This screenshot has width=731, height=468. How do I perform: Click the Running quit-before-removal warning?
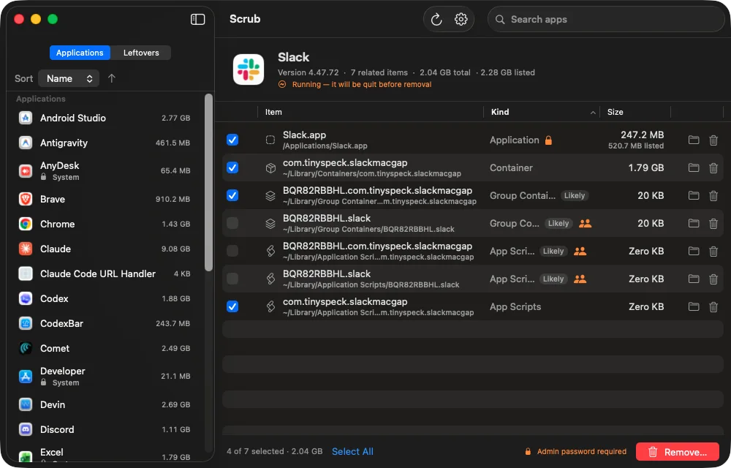pyautogui.click(x=355, y=84)
